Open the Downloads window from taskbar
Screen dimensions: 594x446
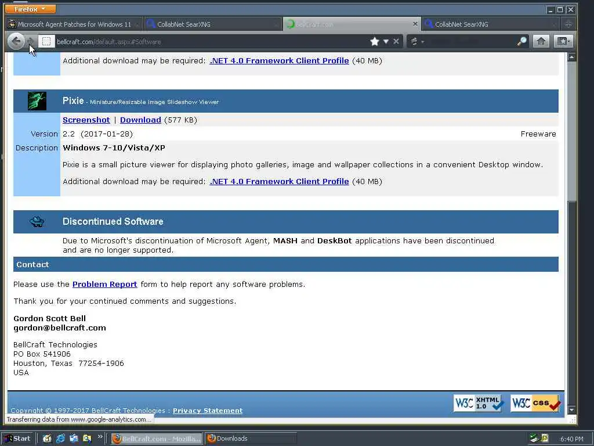pyautogui.click(x=251, y=438)
